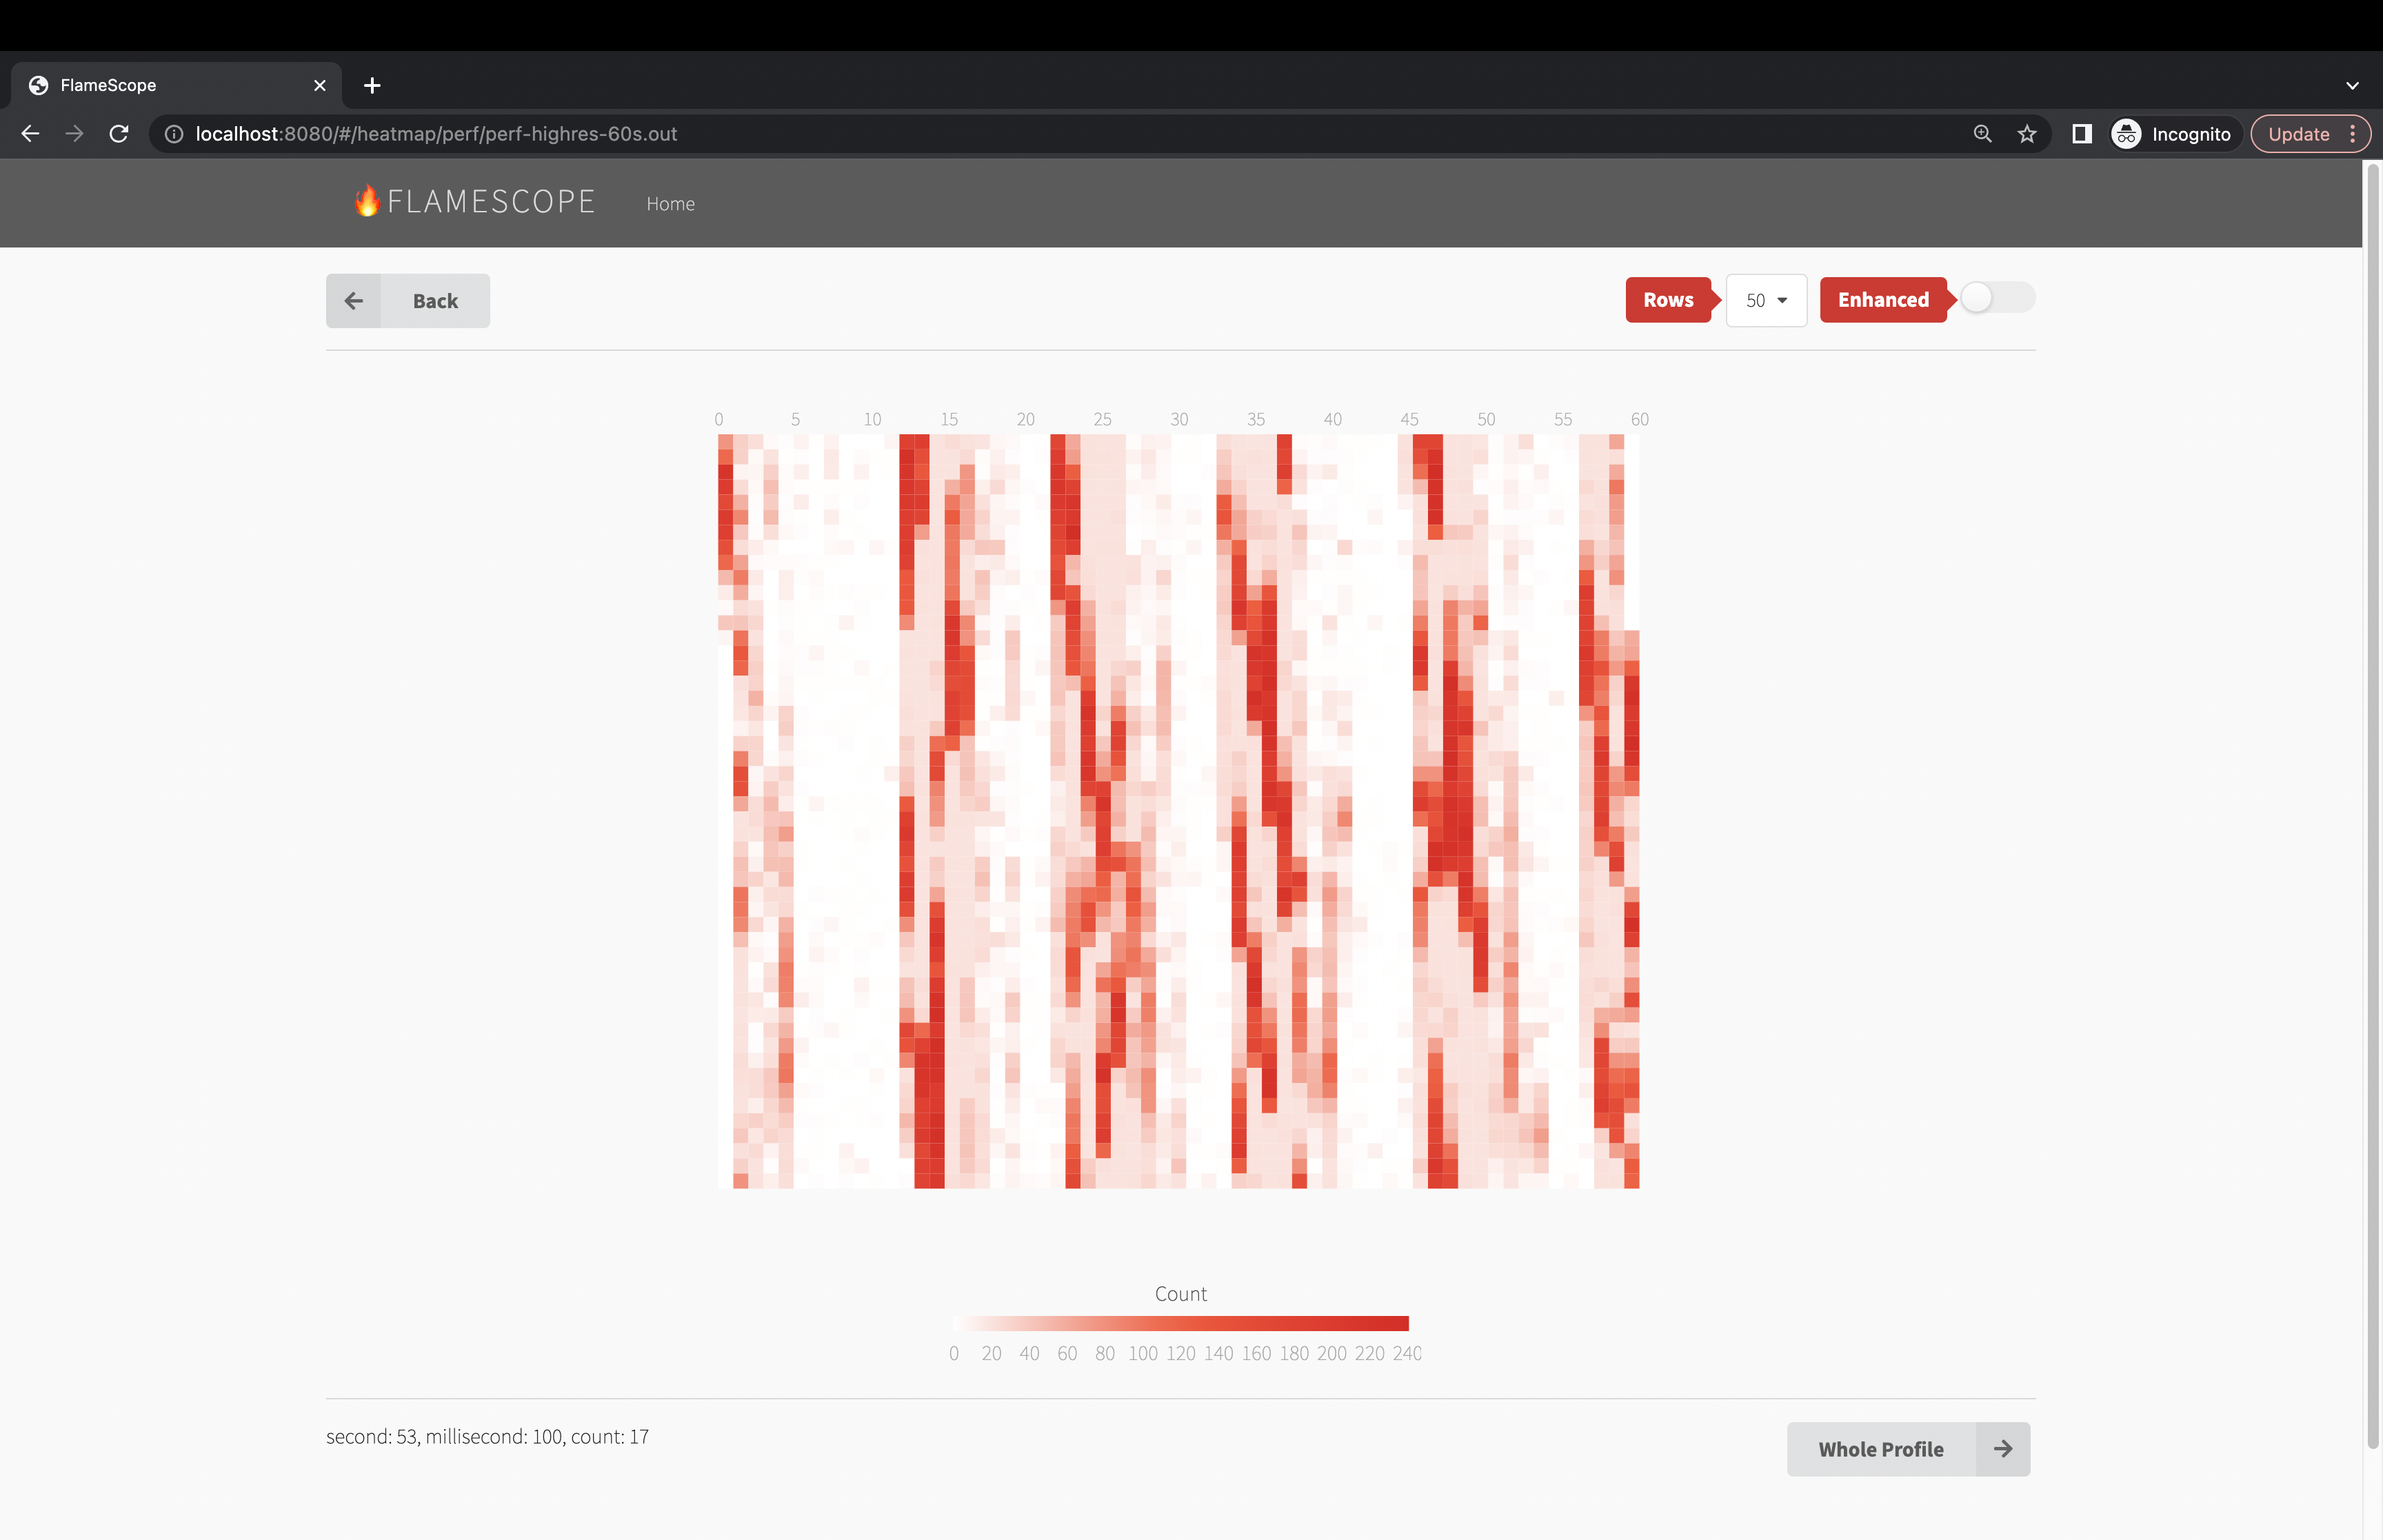Click the back arrow icon beside Back
The image size is (2383, 1540).
coord(354,300)
